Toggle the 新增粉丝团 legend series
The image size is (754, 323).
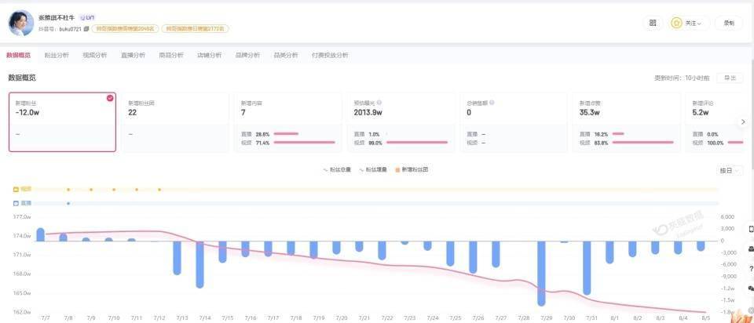tap(412, 170)
